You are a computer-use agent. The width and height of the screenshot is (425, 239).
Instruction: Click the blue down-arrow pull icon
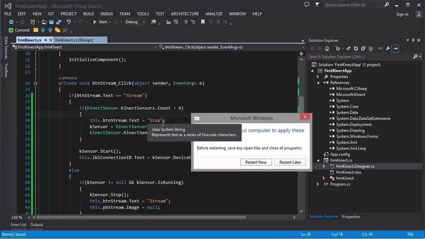pyautogui.click(x=43, y=30)
